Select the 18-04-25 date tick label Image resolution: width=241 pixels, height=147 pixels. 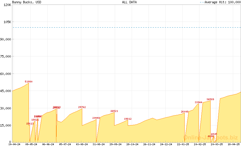(x=233, y=144)
